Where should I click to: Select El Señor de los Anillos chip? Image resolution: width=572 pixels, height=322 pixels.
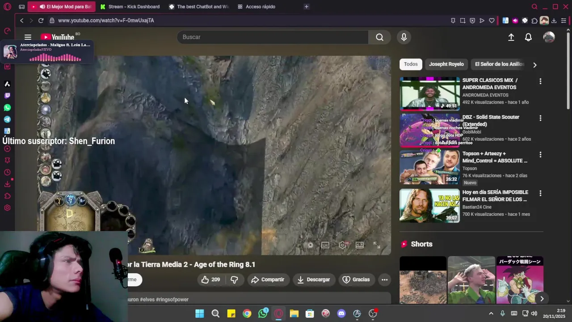coord(499,64)
